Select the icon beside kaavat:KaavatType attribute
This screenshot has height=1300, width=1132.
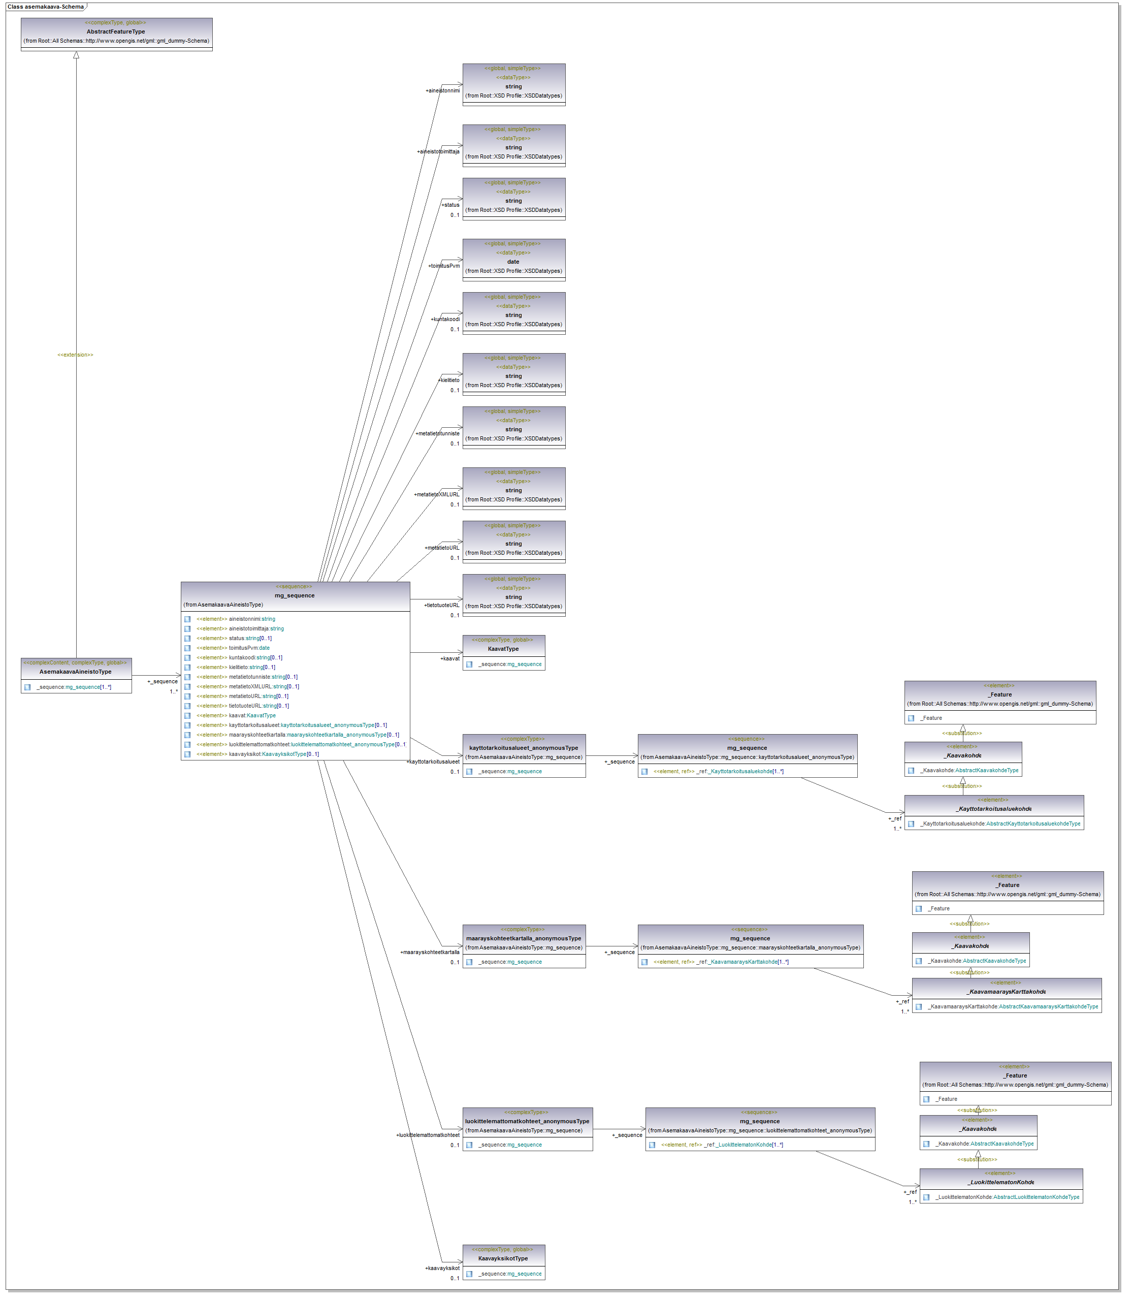point(187,716)
